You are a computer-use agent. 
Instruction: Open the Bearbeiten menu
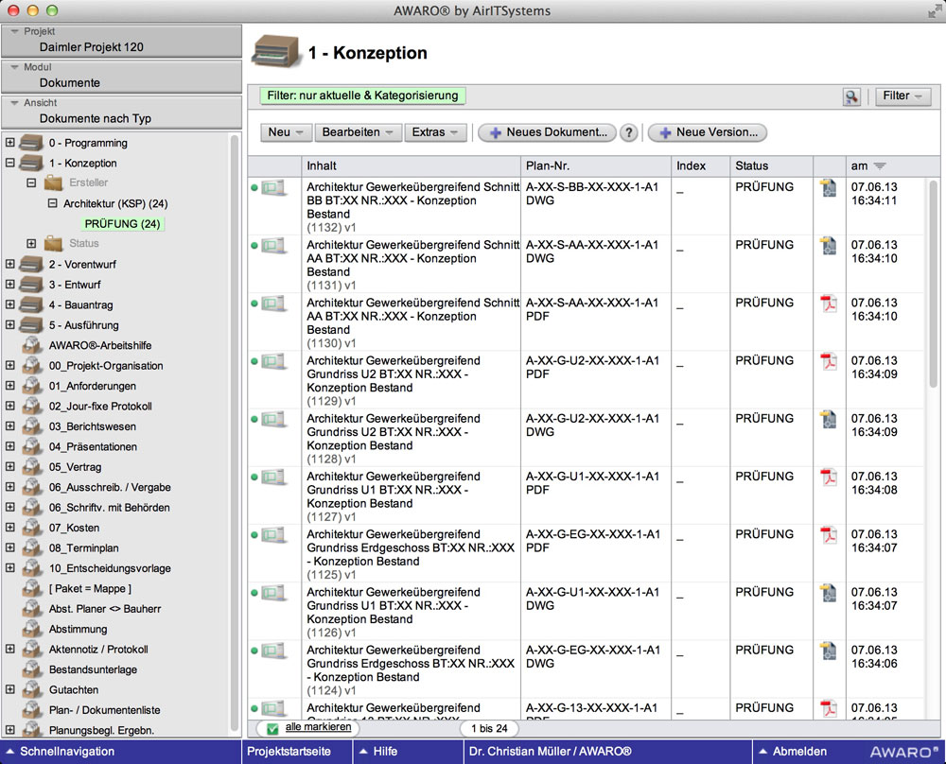(358, 133)
